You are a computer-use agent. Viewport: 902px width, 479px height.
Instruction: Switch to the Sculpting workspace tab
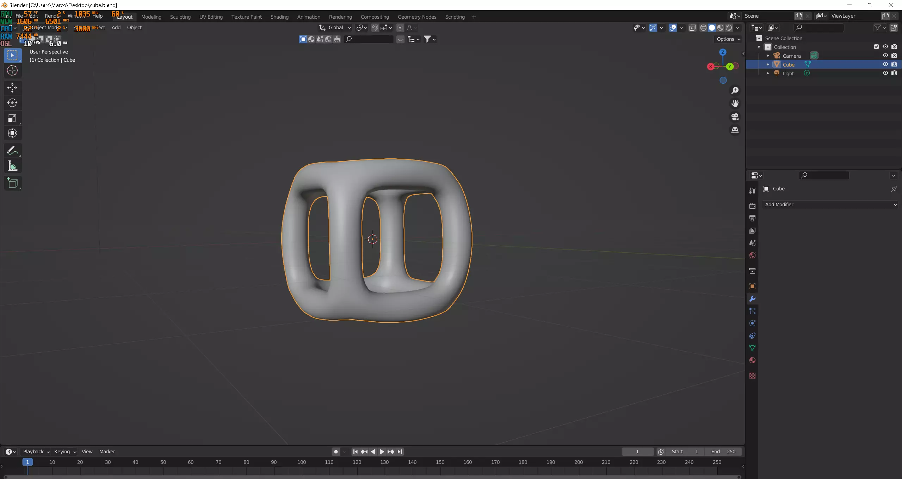[x=180, y=17]
